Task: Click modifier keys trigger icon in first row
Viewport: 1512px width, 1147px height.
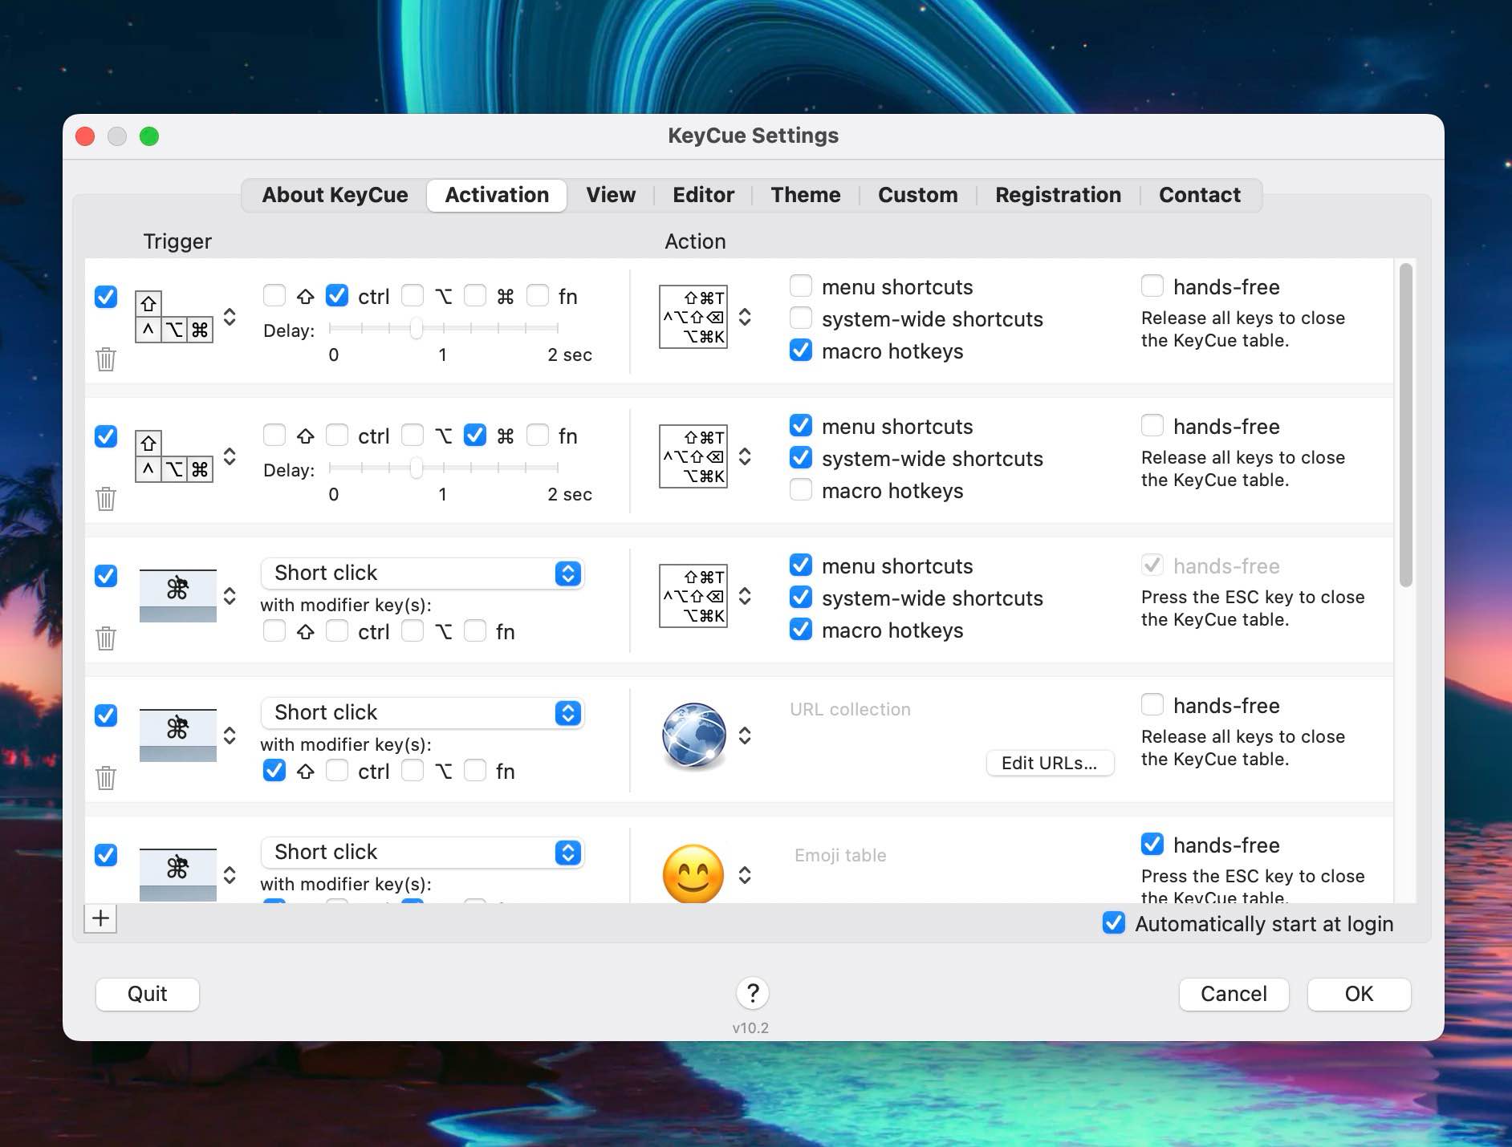Action: 174,317
